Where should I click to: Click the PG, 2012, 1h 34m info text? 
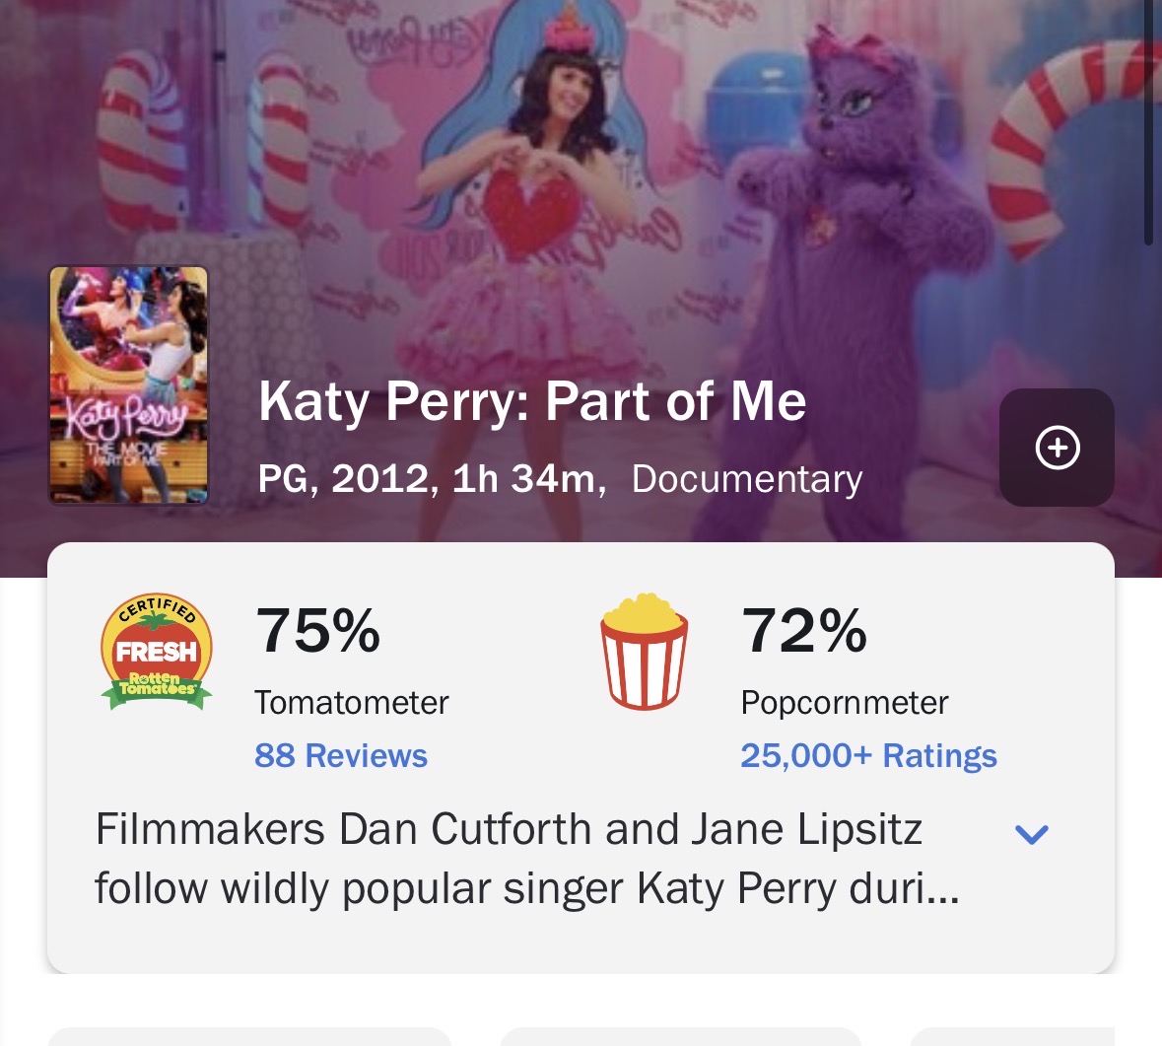[x=432, y=479]
